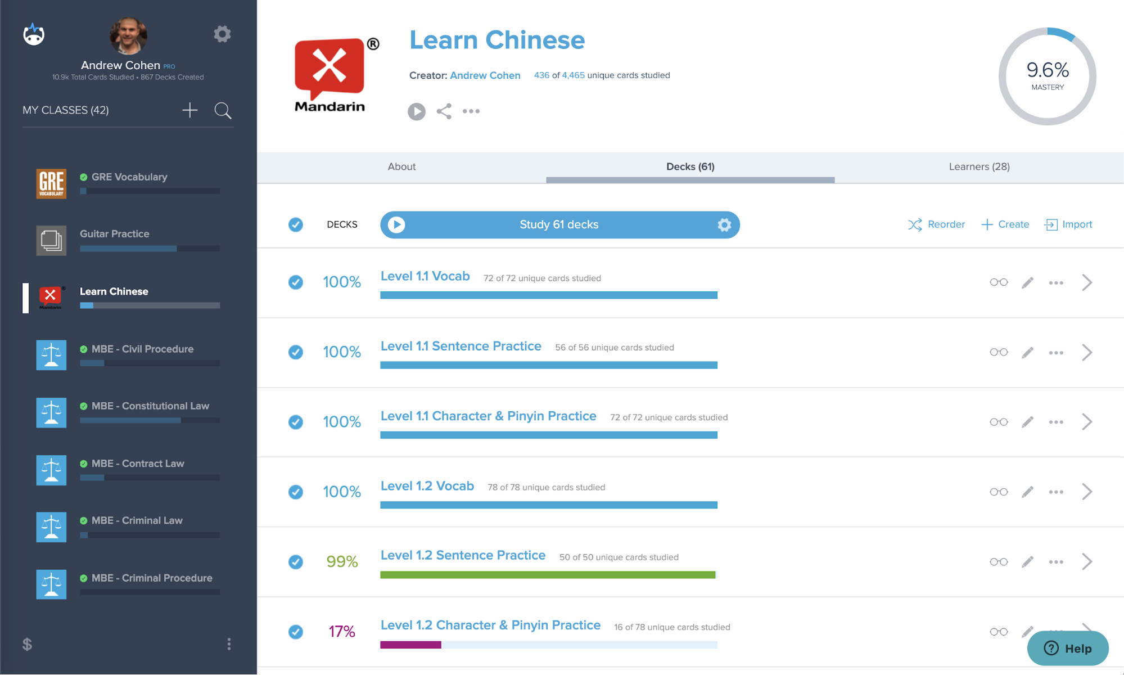Toggle the master DECKS checkbox

pos(296,224)
